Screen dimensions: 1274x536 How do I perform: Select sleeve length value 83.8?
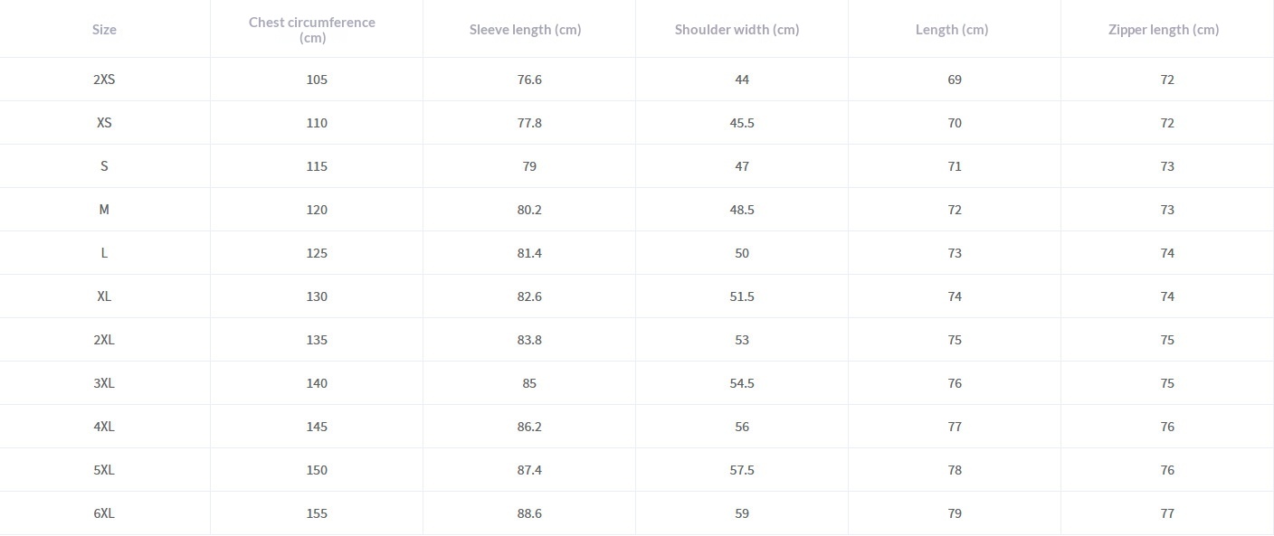[x=529, y=340]
